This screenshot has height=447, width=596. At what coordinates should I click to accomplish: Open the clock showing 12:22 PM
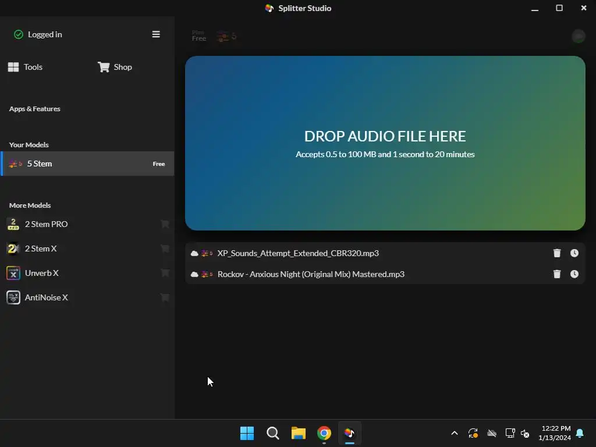click(x=555, y=433)
